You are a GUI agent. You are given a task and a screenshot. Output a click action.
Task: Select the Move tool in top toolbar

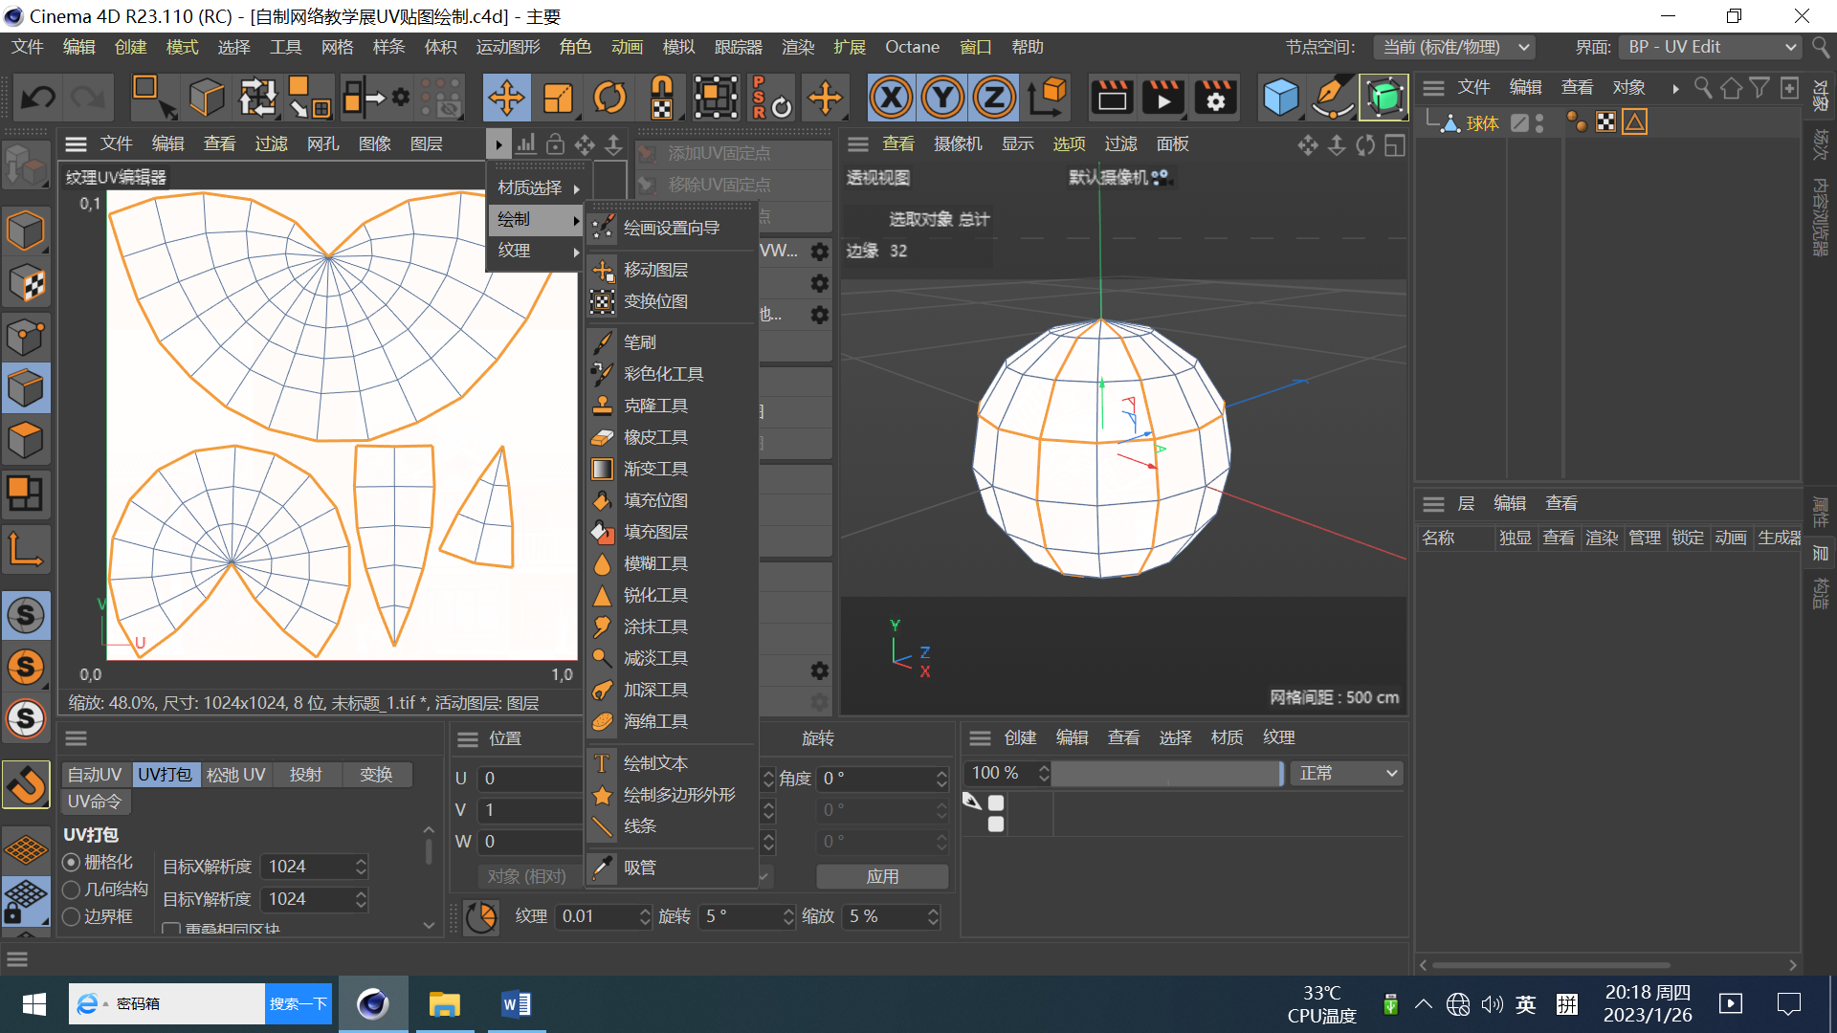pyautogui.click(x=506, y=98)
